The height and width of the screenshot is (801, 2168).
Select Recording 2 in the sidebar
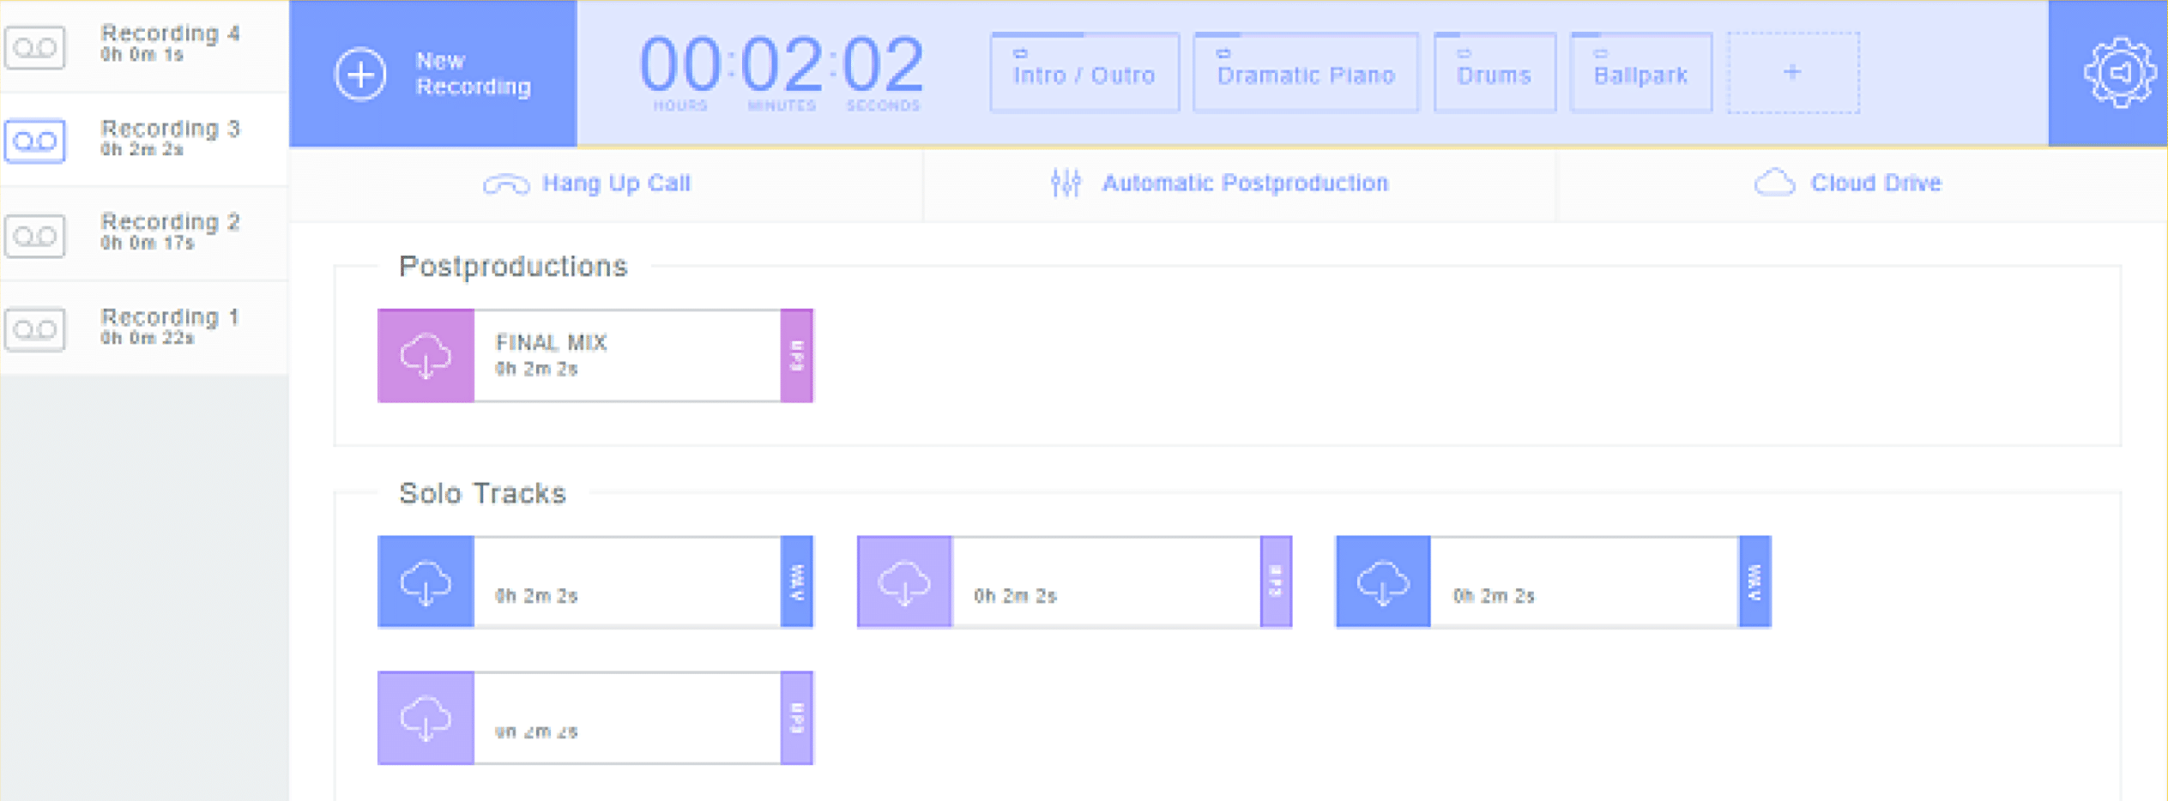coord(169,232)
